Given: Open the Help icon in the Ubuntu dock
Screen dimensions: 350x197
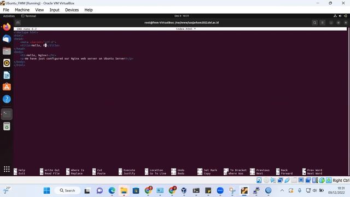Looking at the screenshot, I should point(7,99).
